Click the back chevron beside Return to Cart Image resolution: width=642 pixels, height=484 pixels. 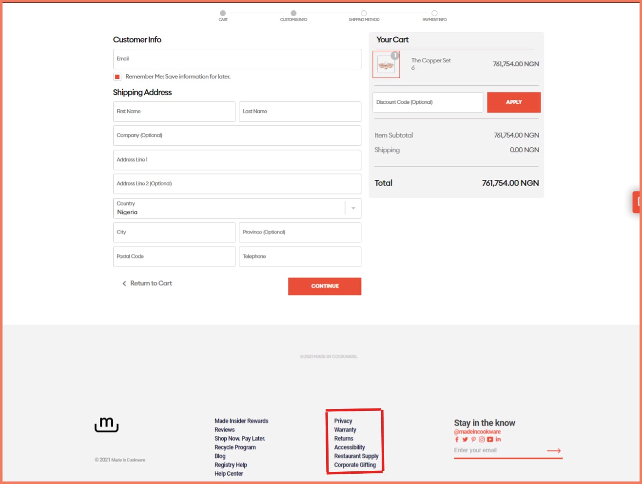(x=124, y=284)
